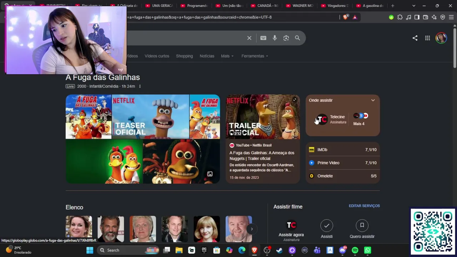This screenshot has width=457, height=257.
Task: Open the three-dot options beside movie info
Action: (140, 86)
